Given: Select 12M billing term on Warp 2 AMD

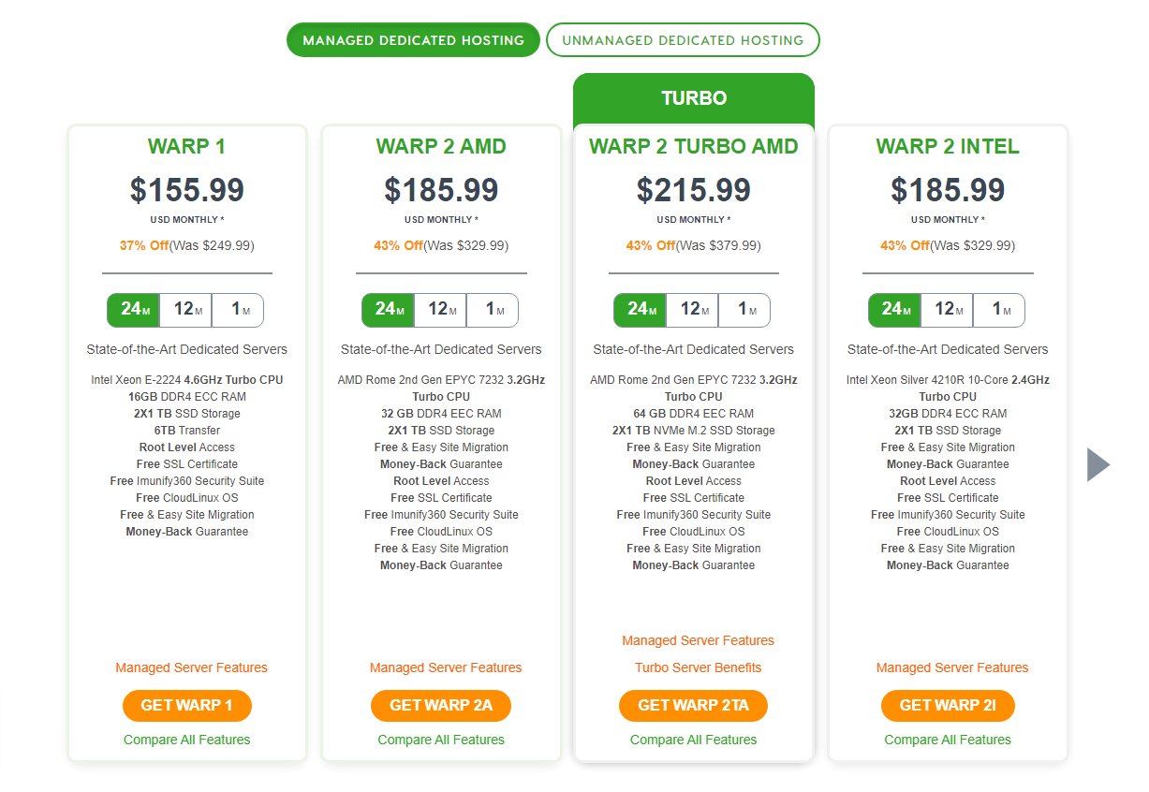Looking at the screenshot, I should (440, 310).
